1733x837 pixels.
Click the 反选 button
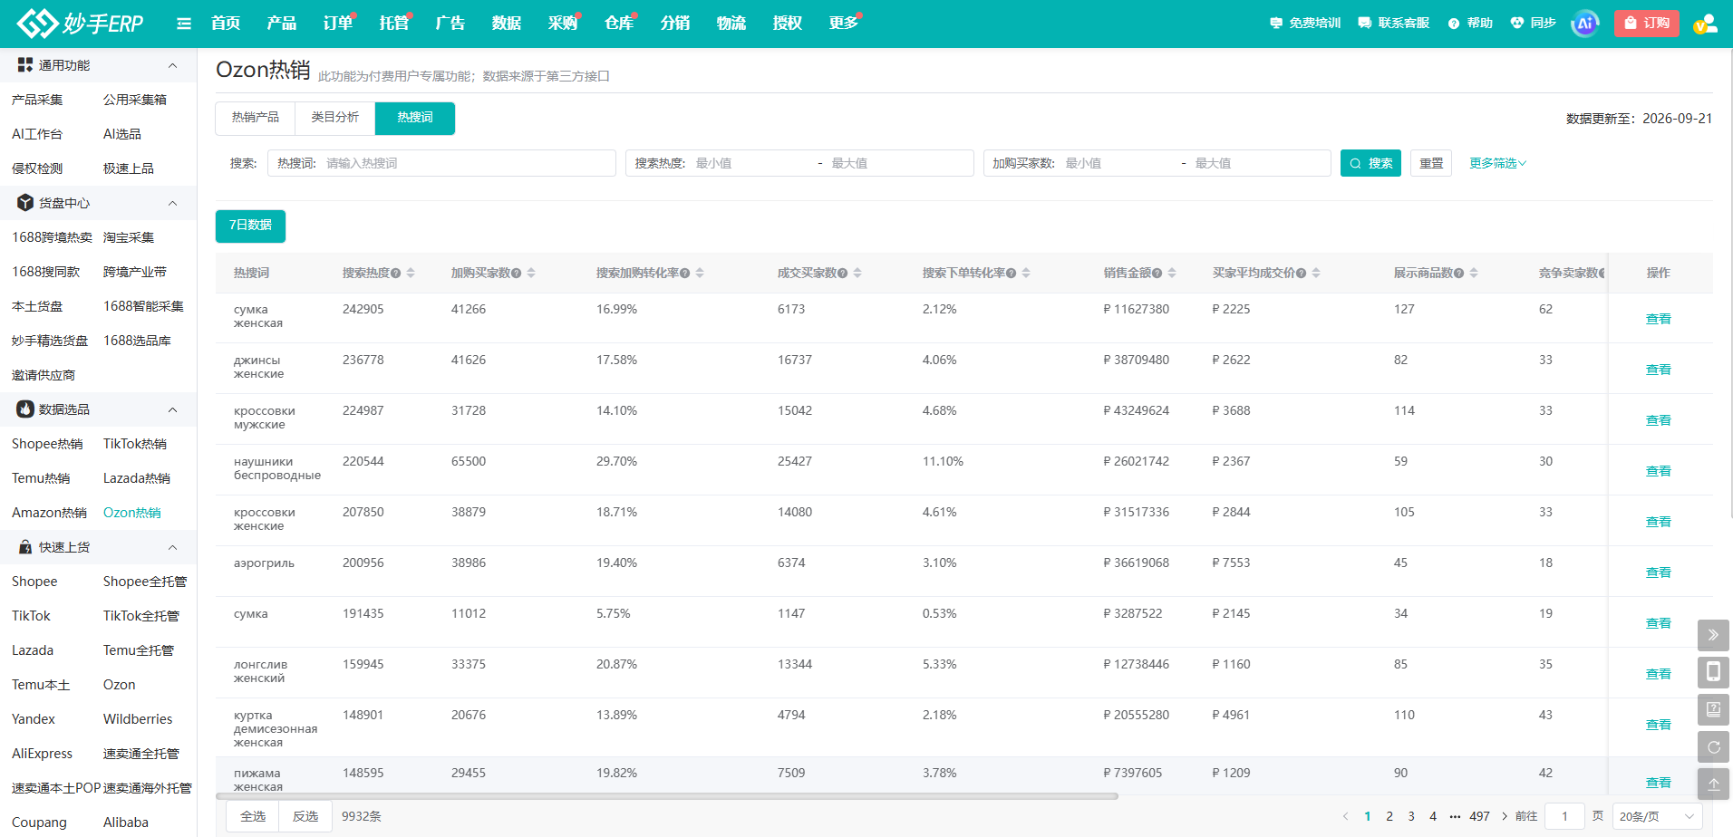305,816
